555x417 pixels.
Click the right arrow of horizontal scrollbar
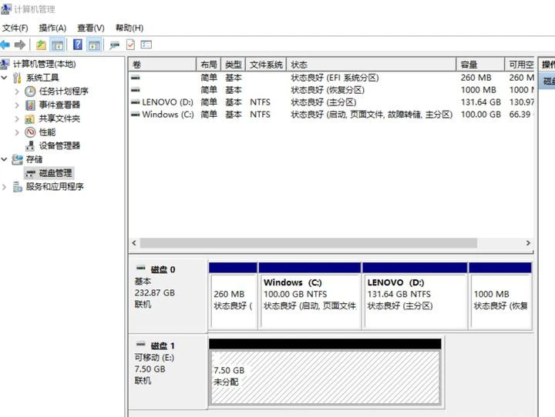point(528,243)
